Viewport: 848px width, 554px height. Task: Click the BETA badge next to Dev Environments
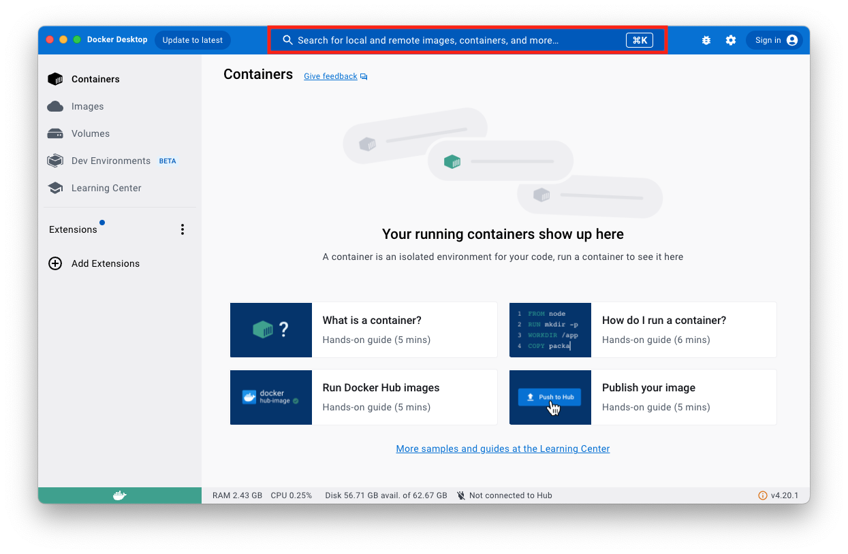click(x=168, y=161)
